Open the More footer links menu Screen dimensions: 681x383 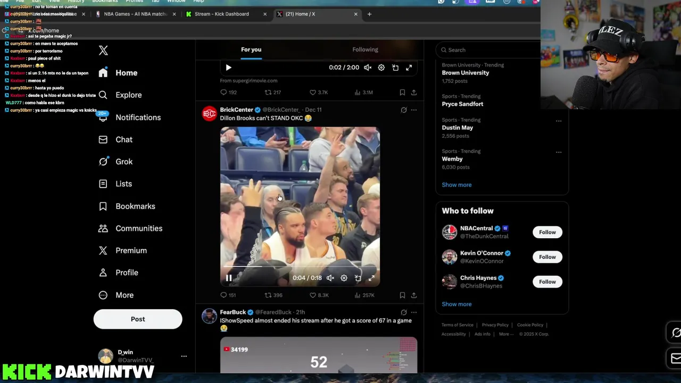click(x=506, y=334)
